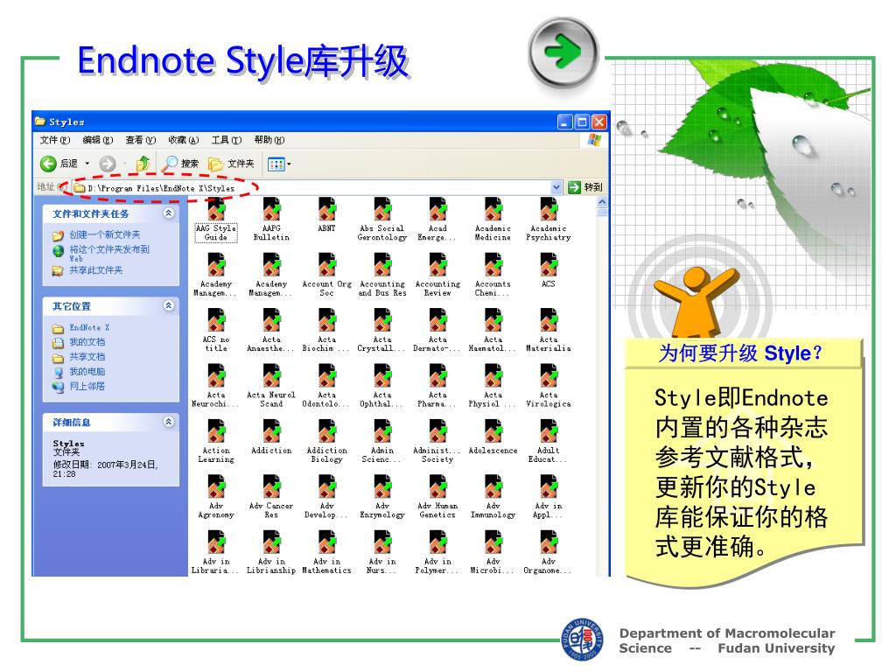Open the AAPG Bulletin style file
Image resolution: width=896 pixels, height=672 pixels.
click(x=271, y=220)
